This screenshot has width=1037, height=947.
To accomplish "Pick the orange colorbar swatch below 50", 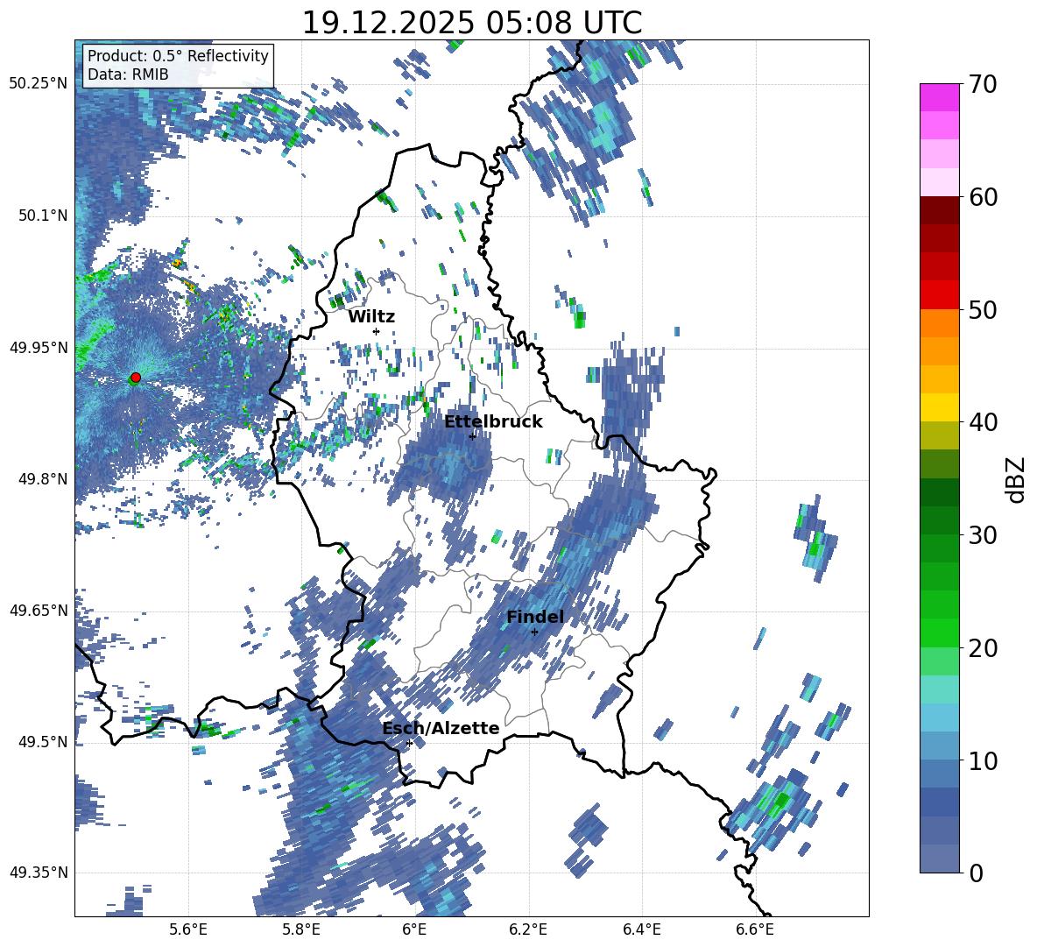I will 939,323.
